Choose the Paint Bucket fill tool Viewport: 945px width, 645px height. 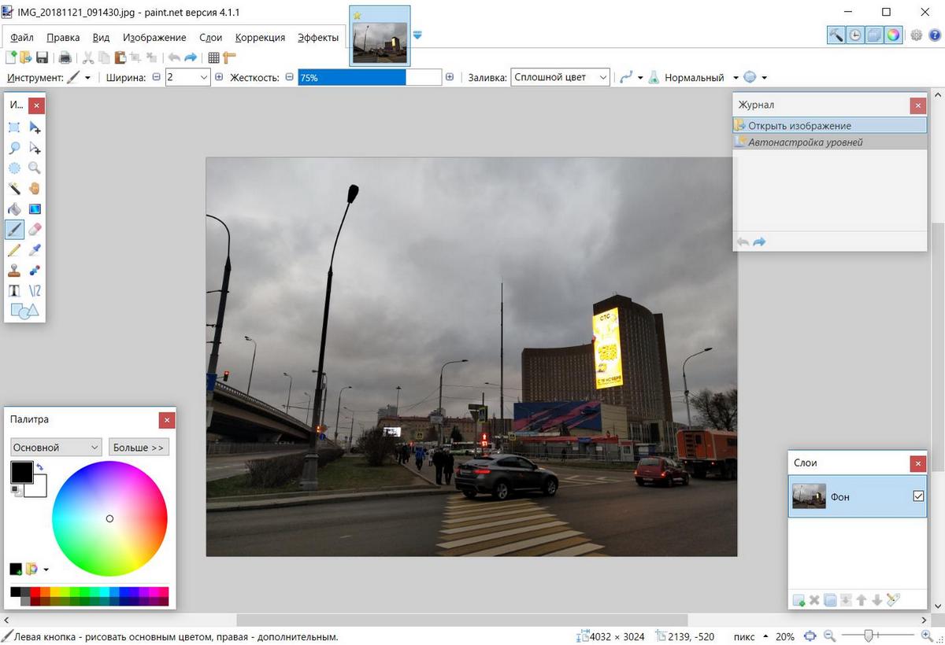coord(13,208)
